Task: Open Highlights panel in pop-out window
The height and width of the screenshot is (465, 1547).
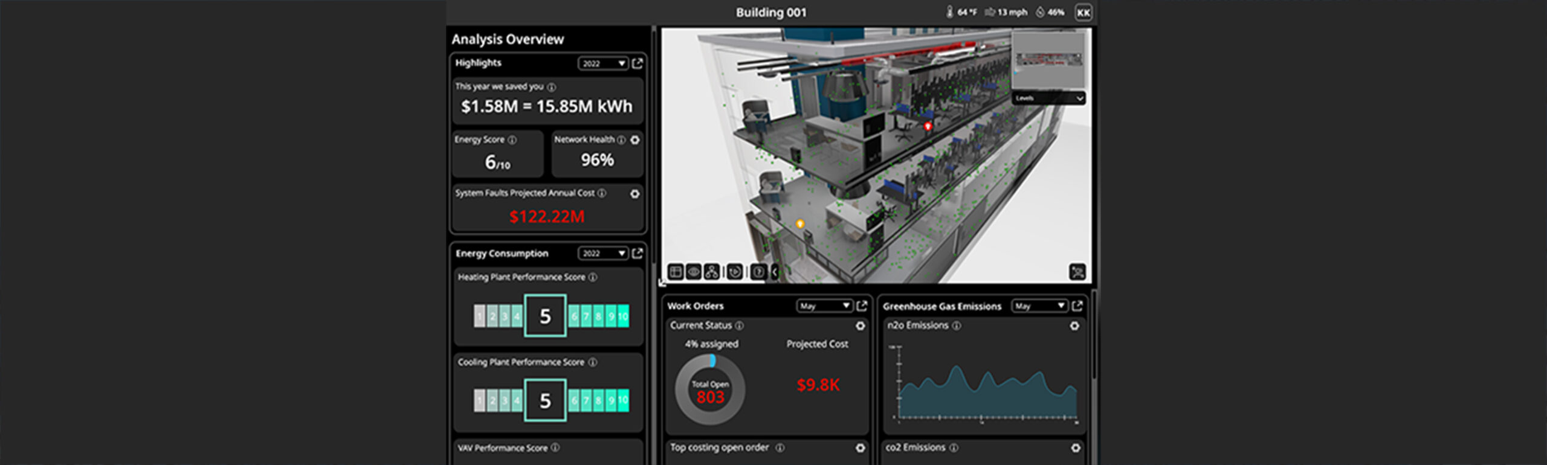Action: [x=637, y=63]
